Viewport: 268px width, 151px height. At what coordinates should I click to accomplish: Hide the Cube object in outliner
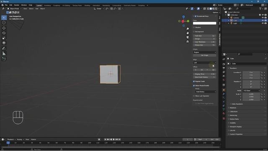pos(263,21)
